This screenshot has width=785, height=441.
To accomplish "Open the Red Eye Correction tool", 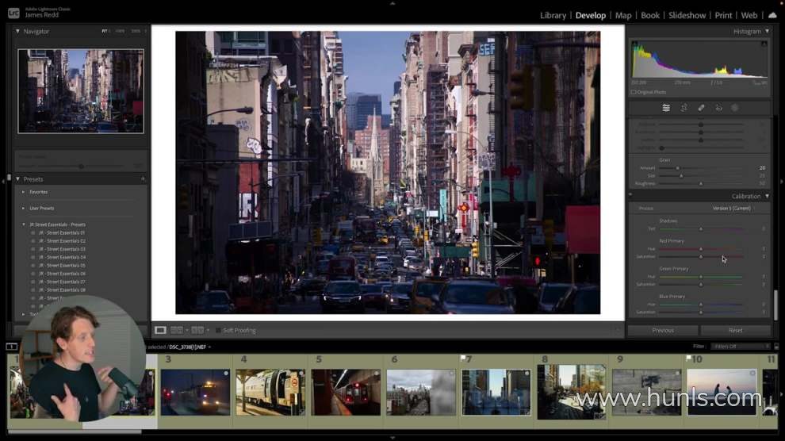I will (718, 108).
